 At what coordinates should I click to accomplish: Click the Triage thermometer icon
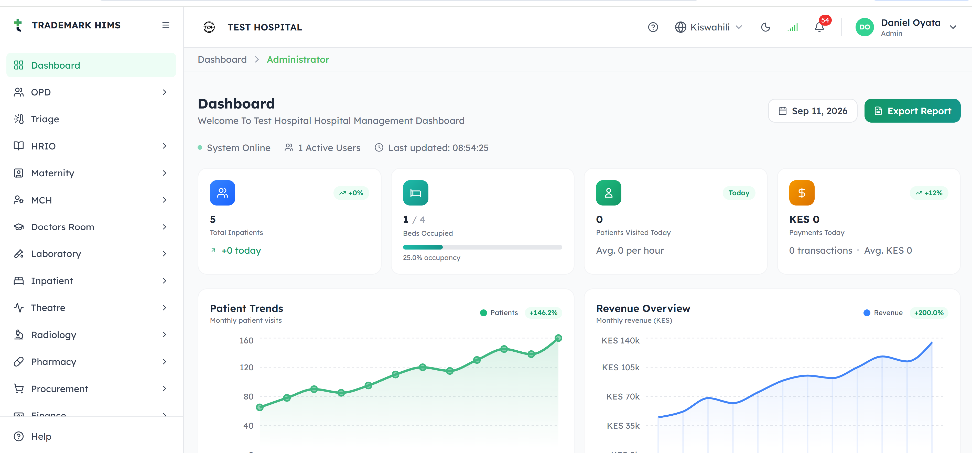tap(18, 119)
